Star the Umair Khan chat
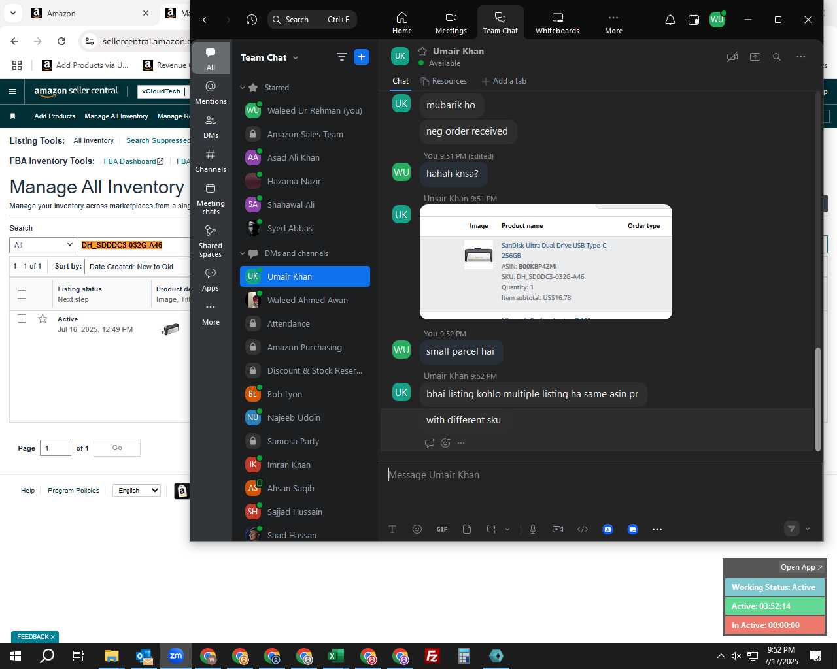 [422, 51]
